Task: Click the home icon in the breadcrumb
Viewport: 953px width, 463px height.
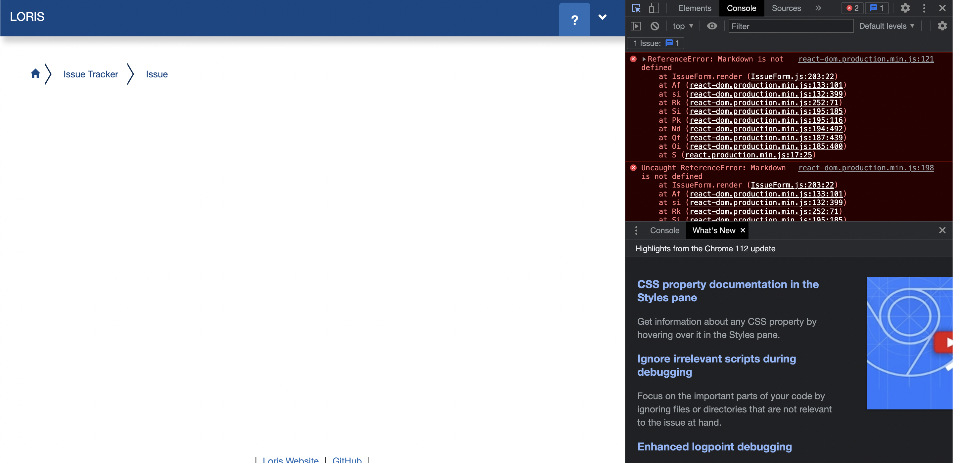Action: 35,74
